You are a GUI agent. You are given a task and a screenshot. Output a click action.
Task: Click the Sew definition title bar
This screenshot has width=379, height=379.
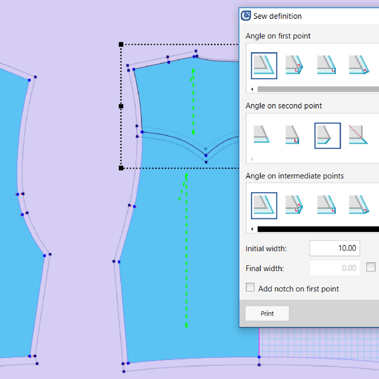[x=309, y=16]
